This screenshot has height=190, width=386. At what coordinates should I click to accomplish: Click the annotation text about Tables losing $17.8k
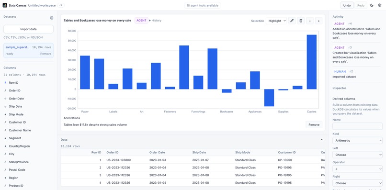[x=95, y=125]
